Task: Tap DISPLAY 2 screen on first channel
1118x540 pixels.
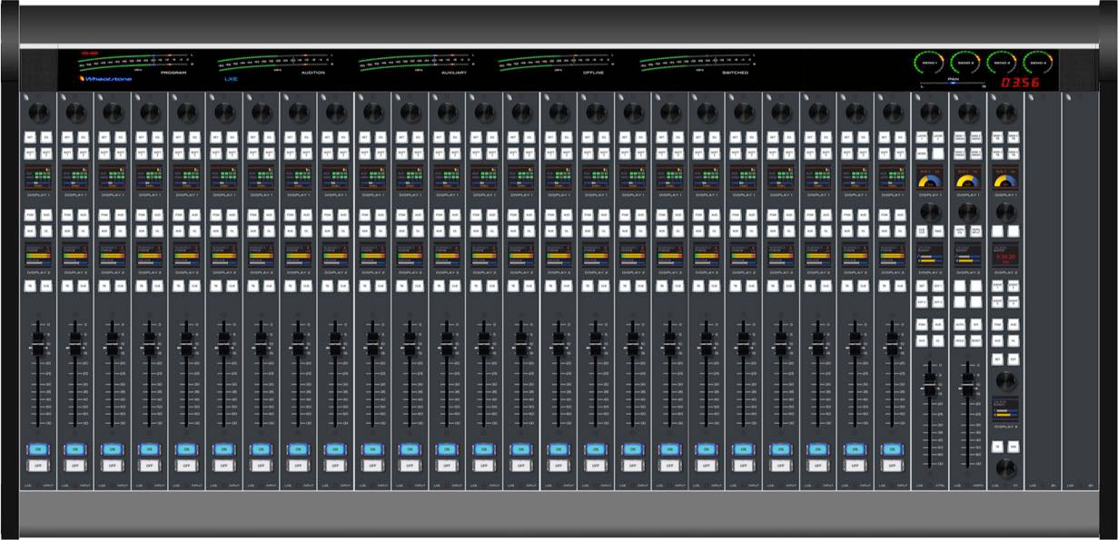Action: point(37,255)
